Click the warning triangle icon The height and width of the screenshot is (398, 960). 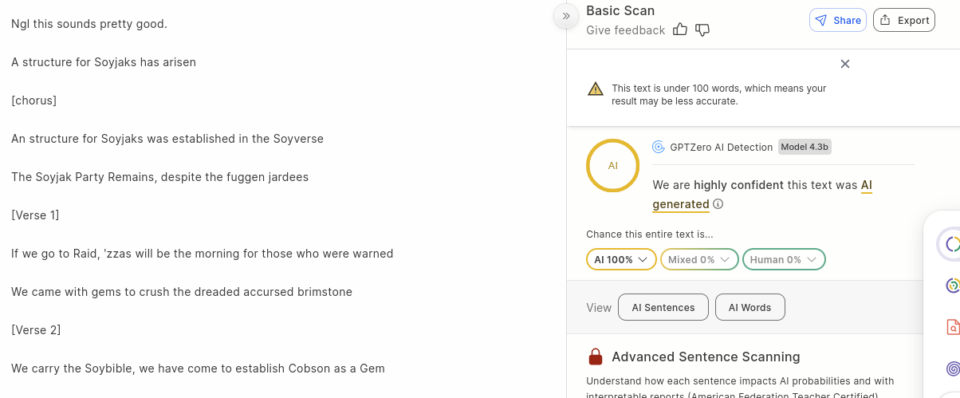tap(596, 89)
